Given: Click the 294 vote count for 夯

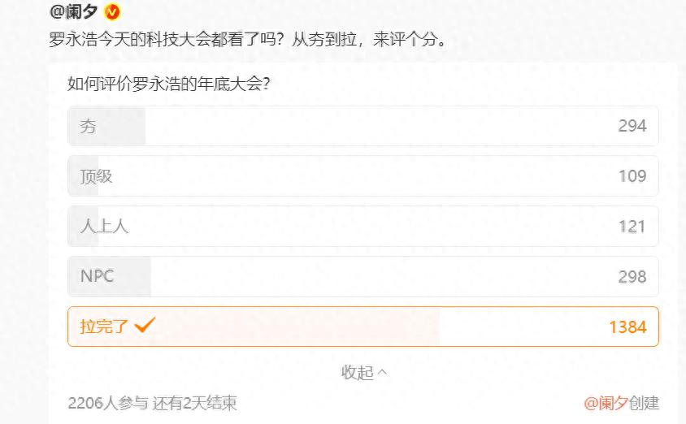Looking at the screenshot, I should [x=632, y=126].
